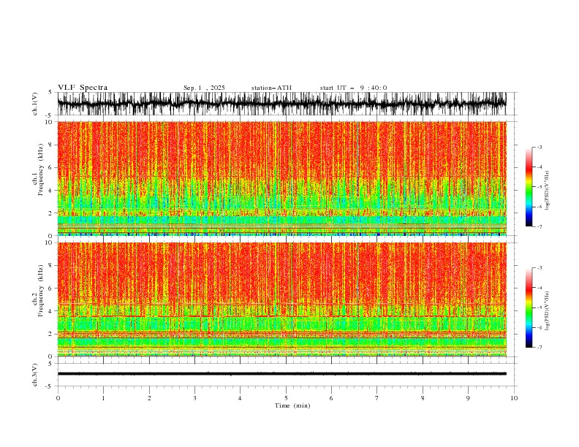Click the "-3" tick on the ch.1 colorbar

539,147
